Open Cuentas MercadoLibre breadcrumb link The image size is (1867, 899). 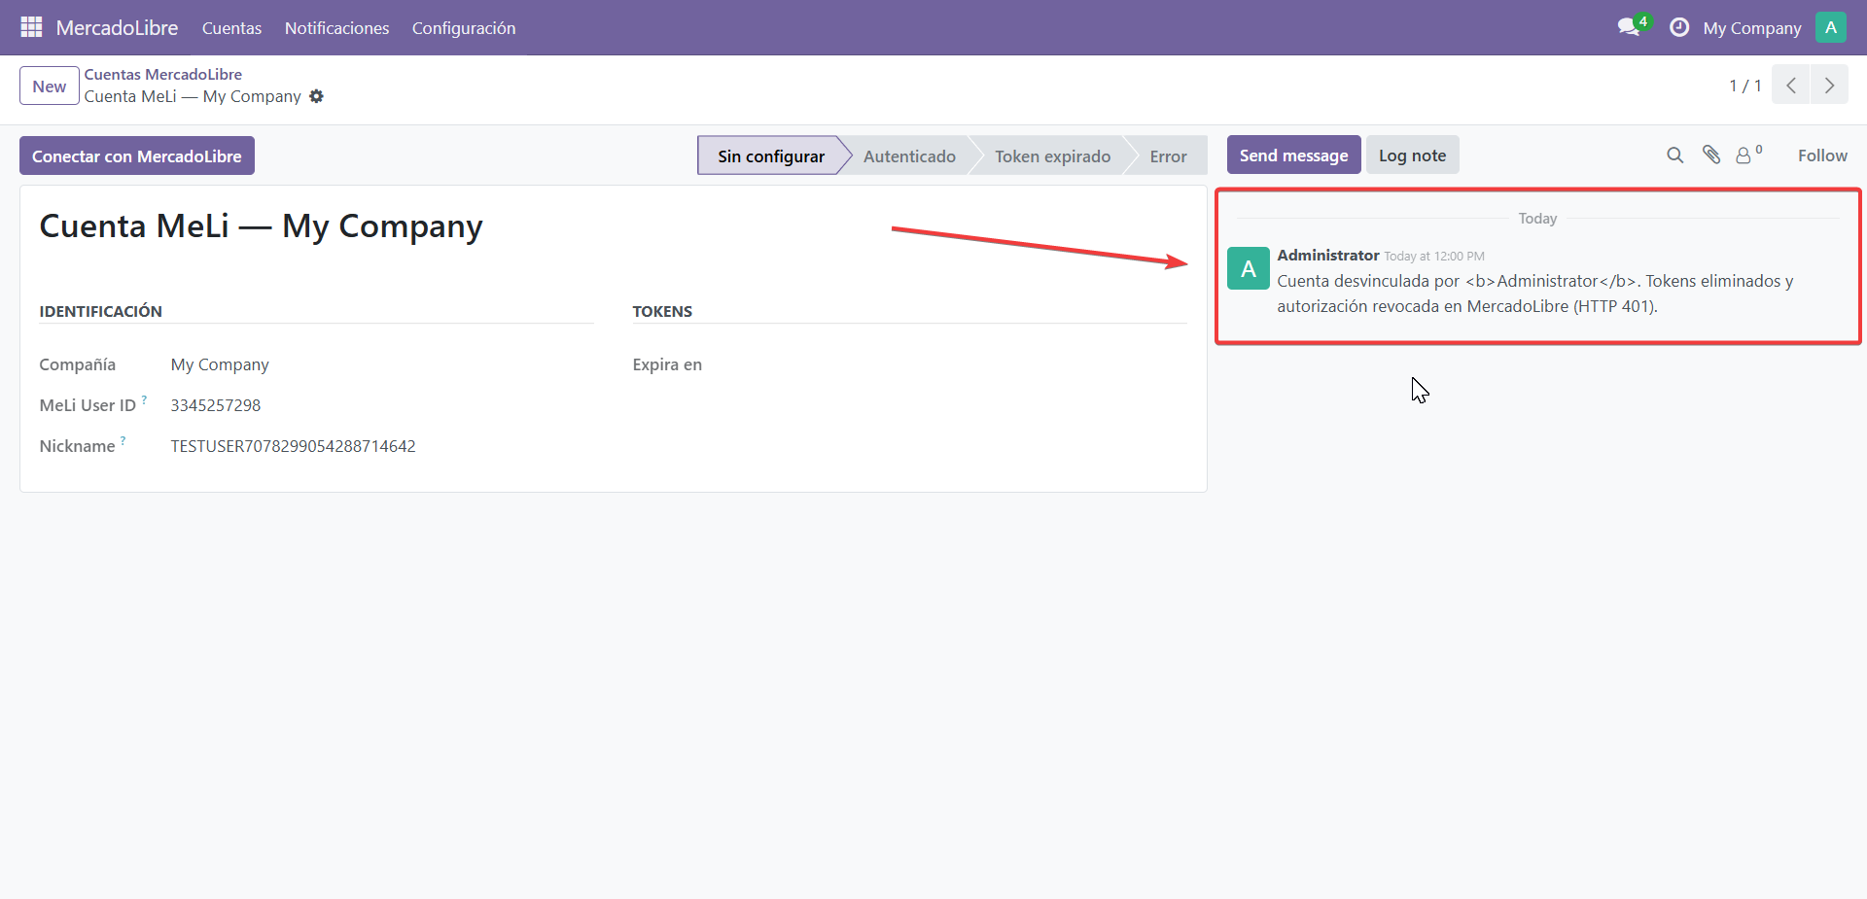pyautogui.click(x=162, y=74)
